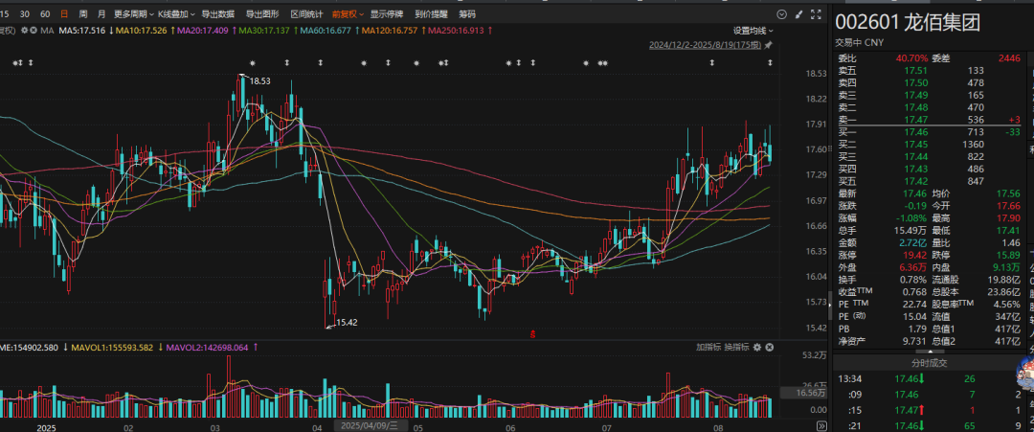Expand 设置均线 dropdown
This screenshot has height=432, width=1034.
point(753,31)
